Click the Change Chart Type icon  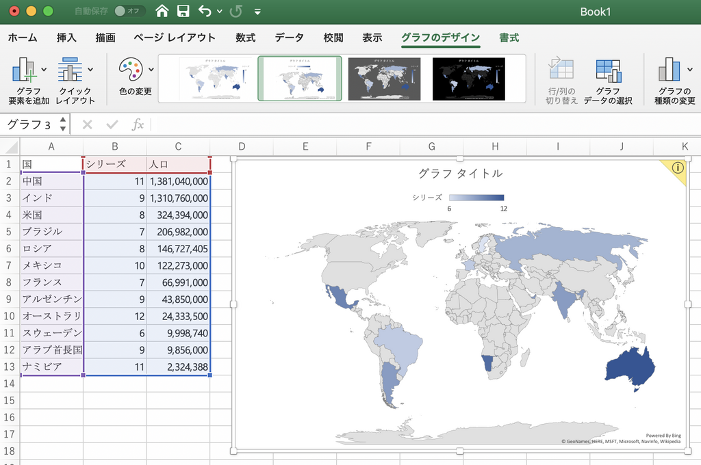pos(671,69)
